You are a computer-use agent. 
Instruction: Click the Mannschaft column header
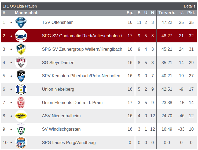27,13
